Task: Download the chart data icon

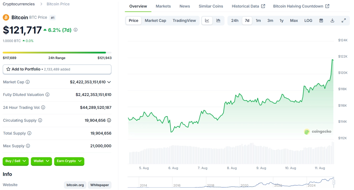Action: tap(332, 20)
